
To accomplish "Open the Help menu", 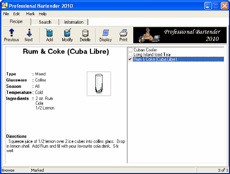I will pos(43,14).
